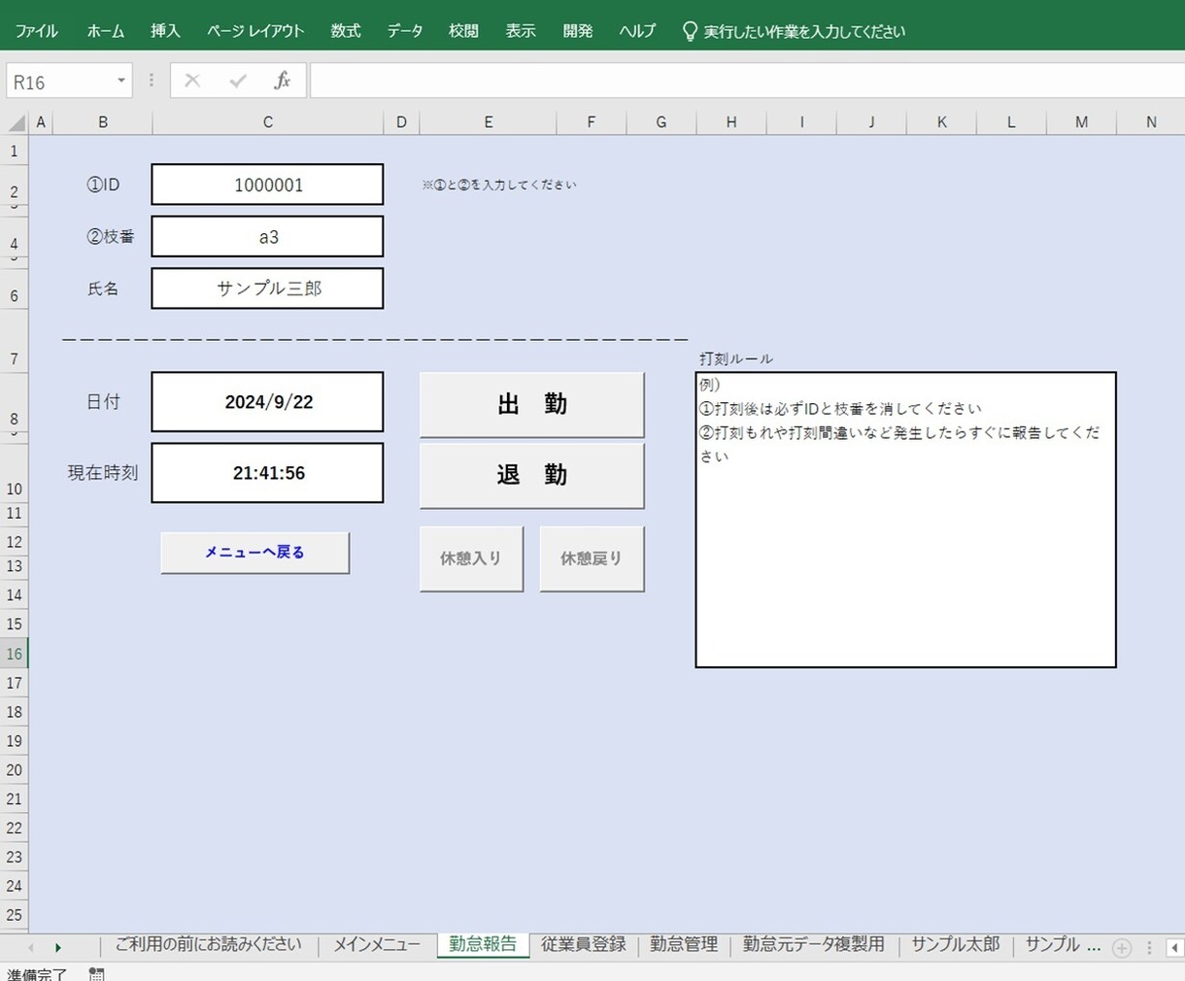Click the 枝番 field showing a3

268,237
